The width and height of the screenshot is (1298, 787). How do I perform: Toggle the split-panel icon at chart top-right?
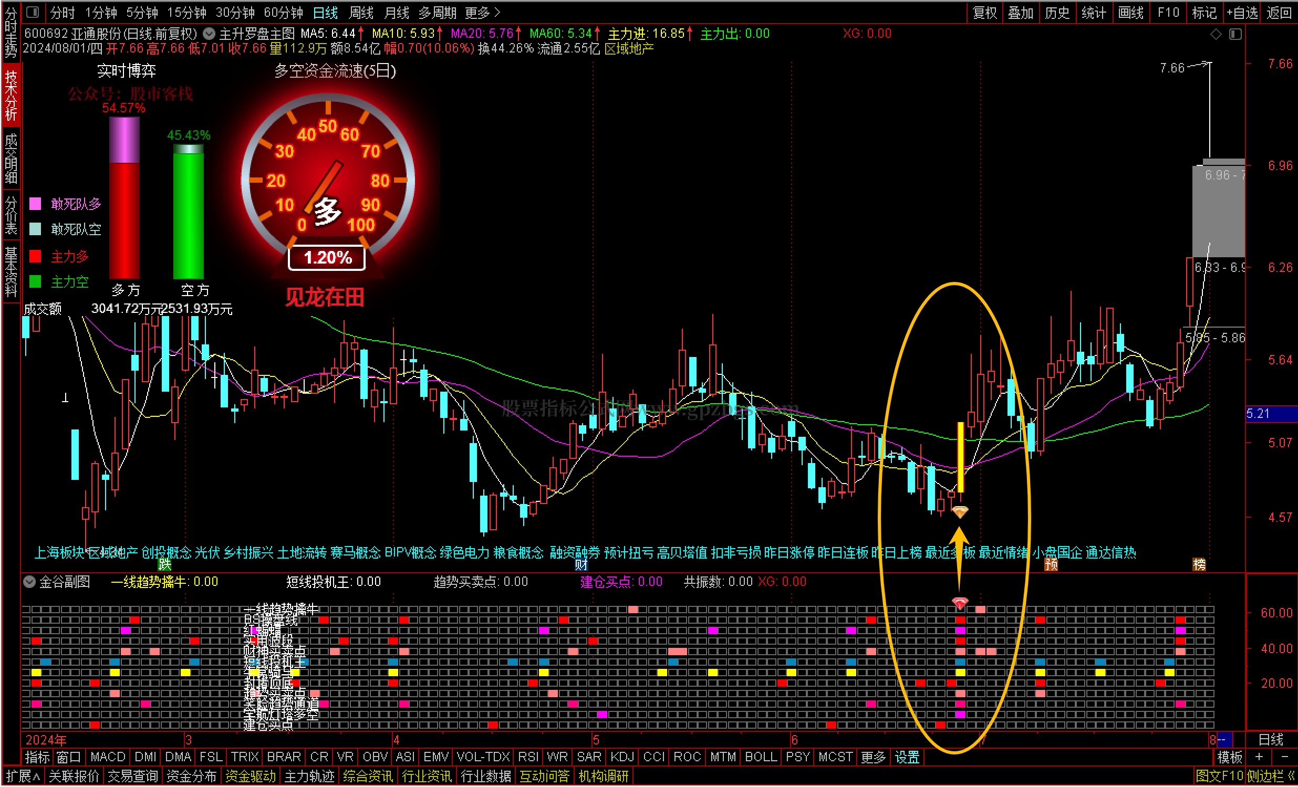[1235, 34]
